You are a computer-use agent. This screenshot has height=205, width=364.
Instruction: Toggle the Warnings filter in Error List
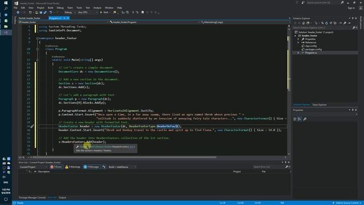[73, 167]
